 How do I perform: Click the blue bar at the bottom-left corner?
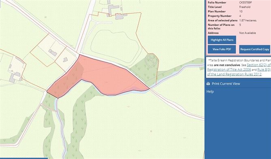(x=24, y=158)
